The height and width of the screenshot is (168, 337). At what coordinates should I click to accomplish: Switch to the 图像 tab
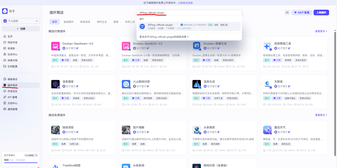tap(116, 22)
